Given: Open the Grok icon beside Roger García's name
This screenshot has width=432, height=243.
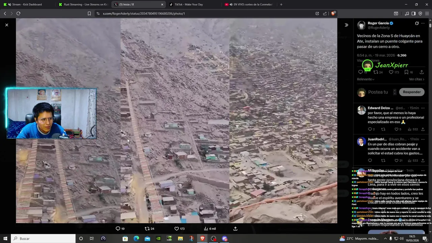Looking at the screenshot, I should (x=417, y=23).
